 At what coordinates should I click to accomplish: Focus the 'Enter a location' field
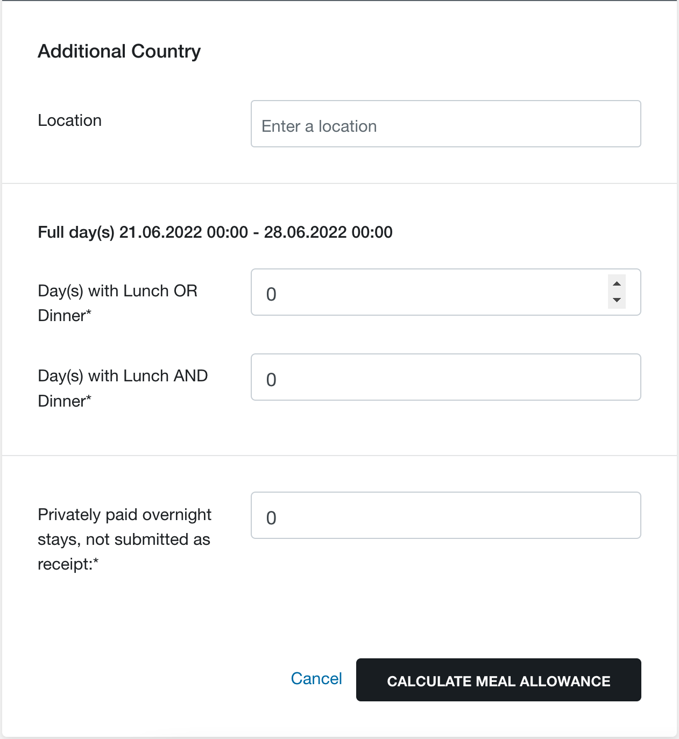445,124
